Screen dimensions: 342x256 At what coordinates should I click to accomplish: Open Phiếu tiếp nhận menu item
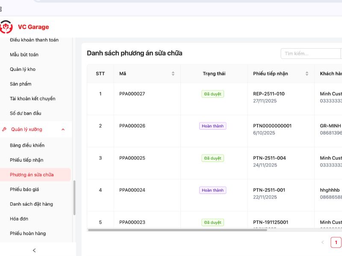pyautogui.click(x=27, y=160)
